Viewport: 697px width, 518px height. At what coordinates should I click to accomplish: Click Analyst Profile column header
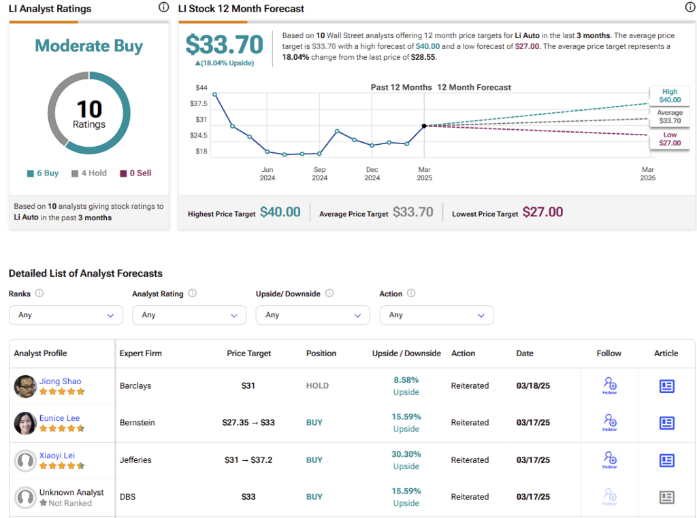point(40,353)
